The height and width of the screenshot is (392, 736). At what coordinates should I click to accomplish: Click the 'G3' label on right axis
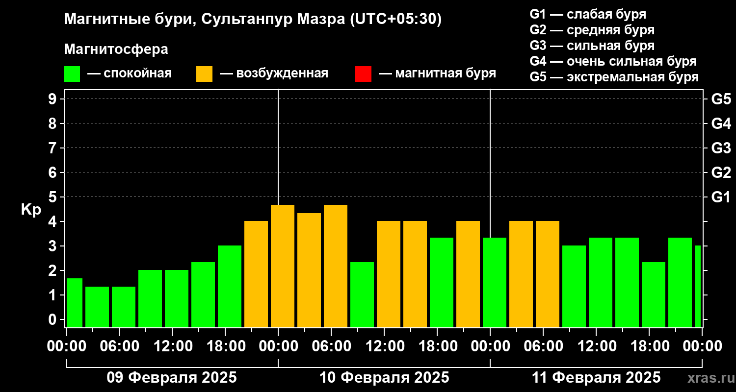pyautogui.click(x=721, y=148)
